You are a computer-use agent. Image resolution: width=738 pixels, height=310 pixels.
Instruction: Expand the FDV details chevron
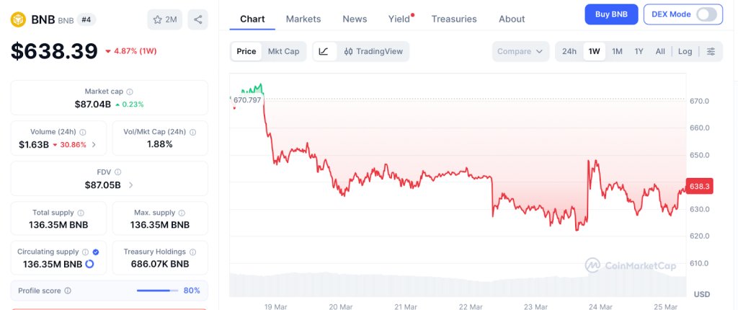click(x=130, y=185)
